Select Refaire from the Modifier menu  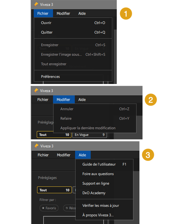coord(95,118)
